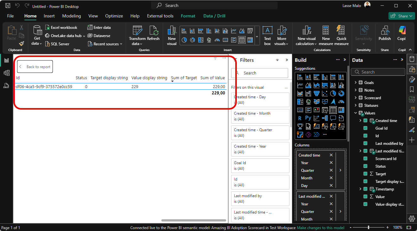Toggle the Filters pane eye icon
Screen dimensions: 417x231
click(x=277, y=60)
